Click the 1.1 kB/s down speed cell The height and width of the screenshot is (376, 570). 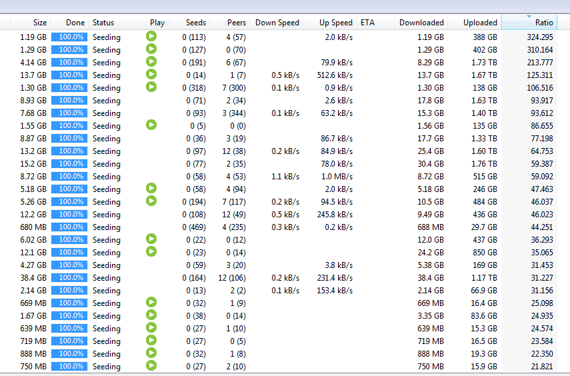pyautogui.click(x=285, y=177)
